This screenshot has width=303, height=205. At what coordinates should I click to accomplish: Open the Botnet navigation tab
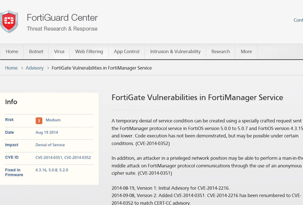tap(36, 52)
